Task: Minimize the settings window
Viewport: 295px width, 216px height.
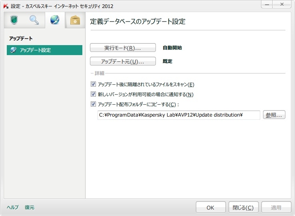Action: [267, 4]
